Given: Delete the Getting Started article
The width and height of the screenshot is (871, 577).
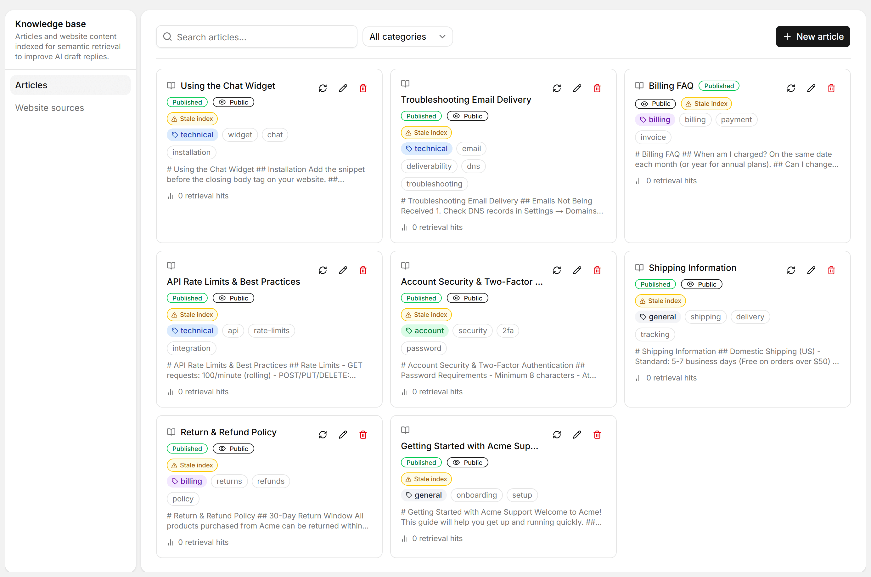Looking at the screenshot, I should 598,435.
